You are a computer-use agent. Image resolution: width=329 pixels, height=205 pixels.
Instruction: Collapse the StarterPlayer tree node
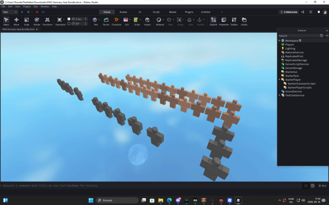tap(279, 80)
